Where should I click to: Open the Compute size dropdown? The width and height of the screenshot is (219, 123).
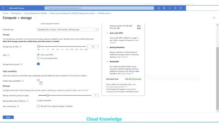pos(68,30)
